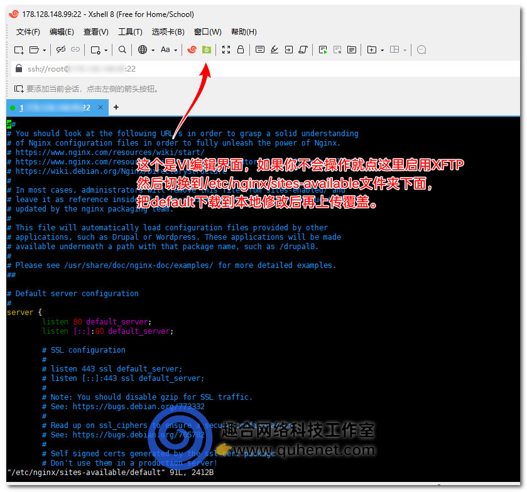Image resolution: width=527 pixels, height=492 pixels.
Task: Expand the Properties dropdown arrow
Action: click(106, 50)
